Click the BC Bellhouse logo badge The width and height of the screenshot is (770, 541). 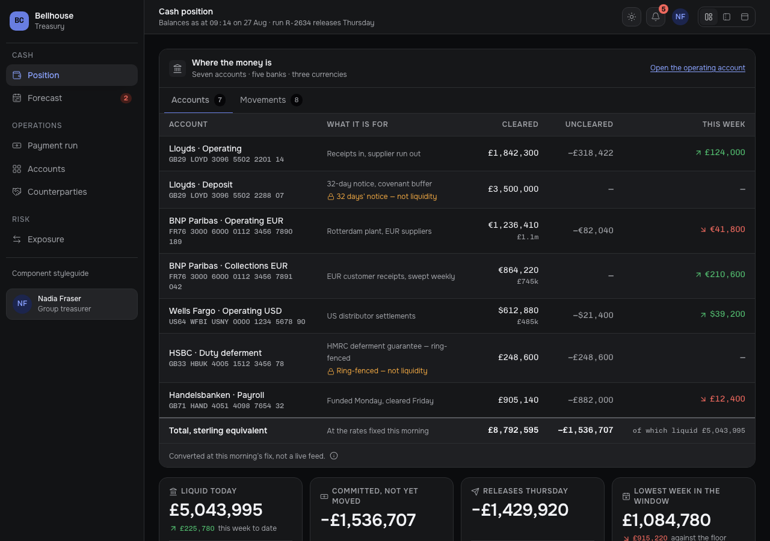(19, 20)
